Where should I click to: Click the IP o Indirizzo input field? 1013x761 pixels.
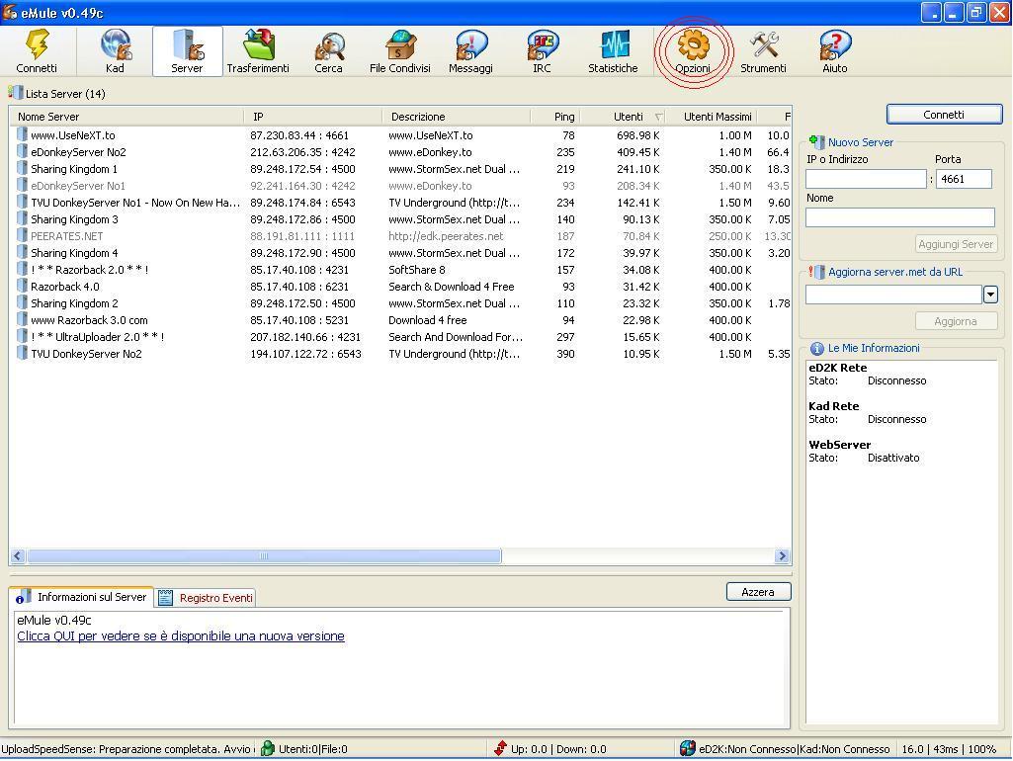[x=866, y=179]
